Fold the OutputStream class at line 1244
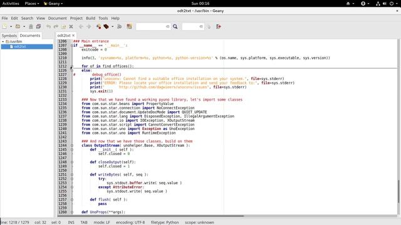Image resolution: width=401 pixels, height=225 pixels. tap(72, 146)
